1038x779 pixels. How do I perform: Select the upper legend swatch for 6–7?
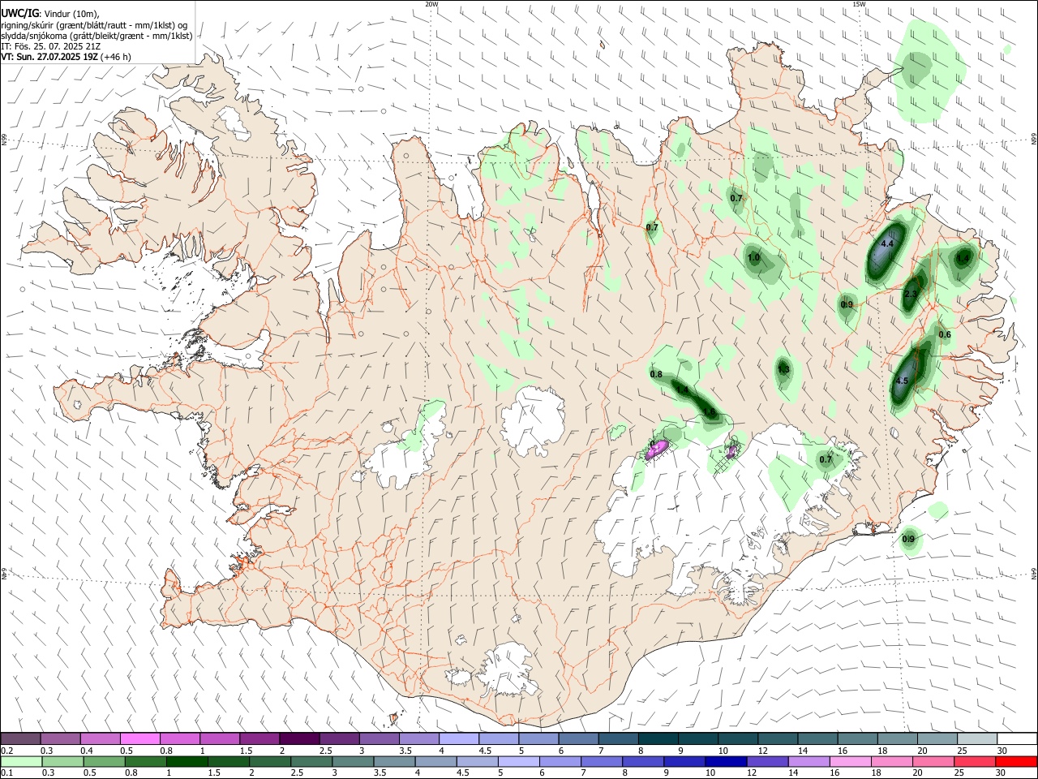click(577, 738)
